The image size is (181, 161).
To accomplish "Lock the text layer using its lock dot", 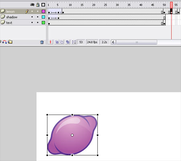I will (38, 23).
